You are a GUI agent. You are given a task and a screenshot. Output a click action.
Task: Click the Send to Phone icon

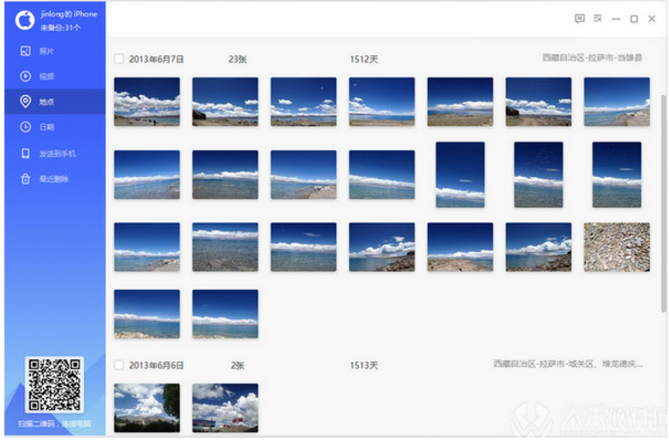coord(26,153)
